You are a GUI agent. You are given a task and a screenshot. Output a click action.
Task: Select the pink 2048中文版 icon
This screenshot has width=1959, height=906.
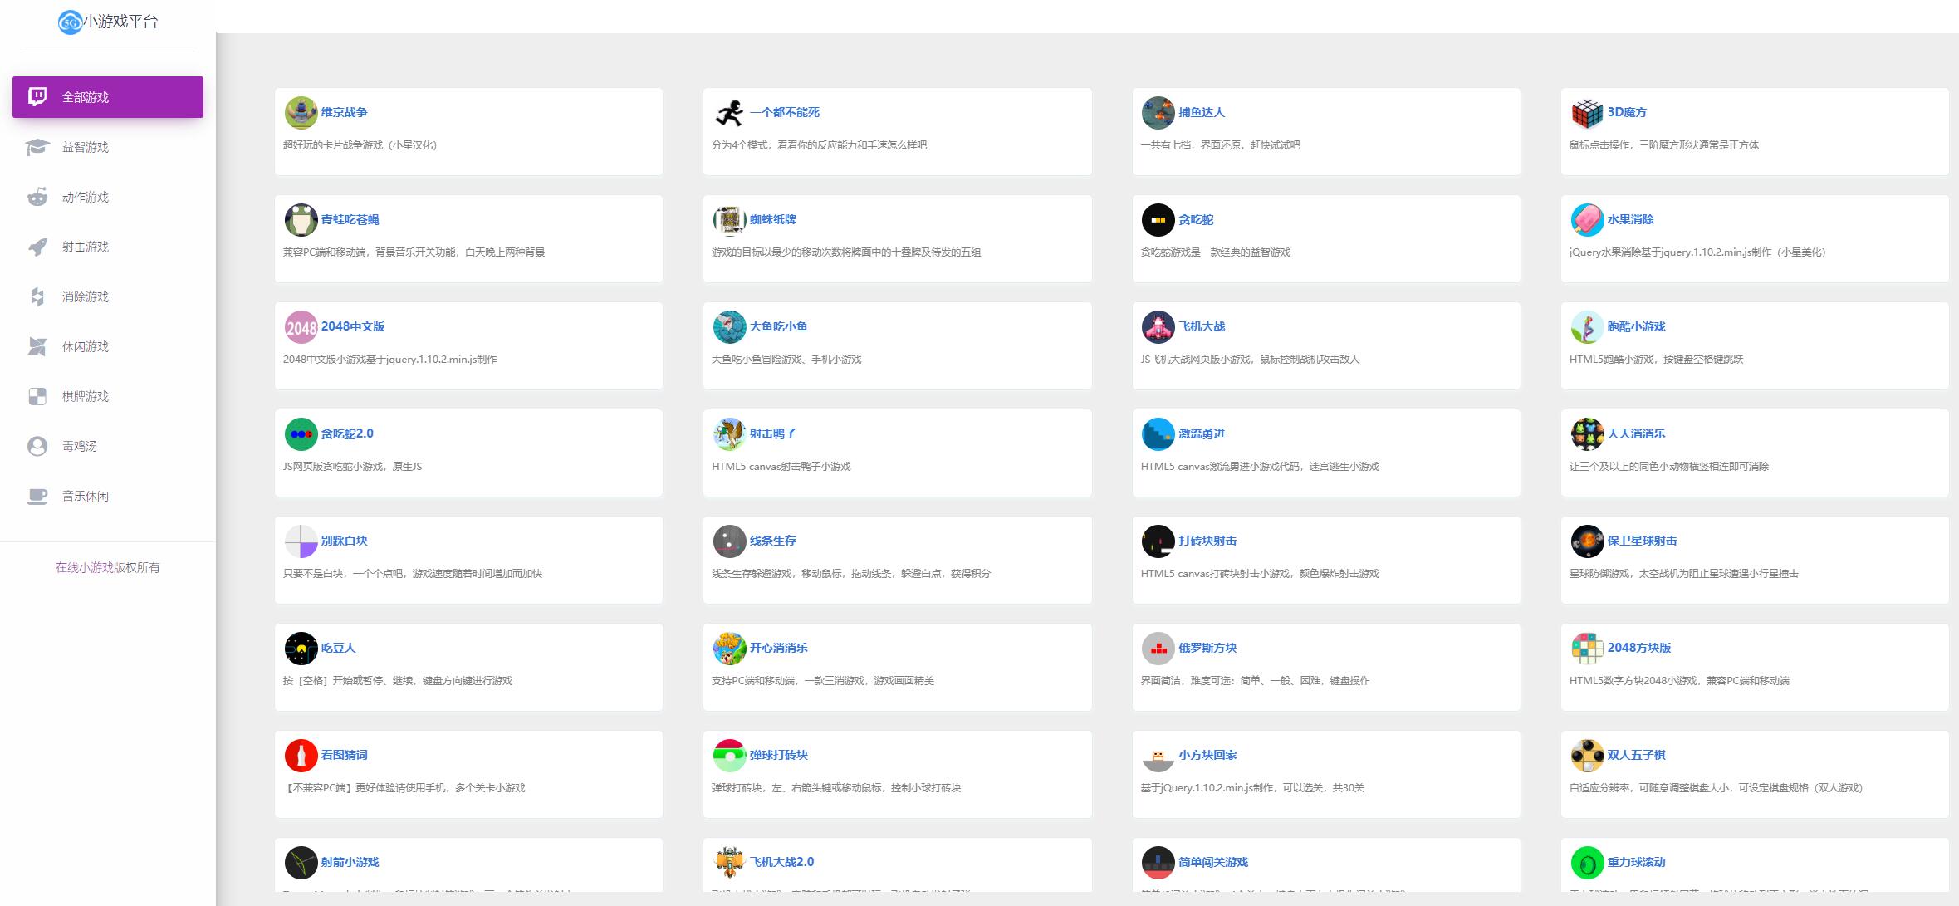[301, 327]
